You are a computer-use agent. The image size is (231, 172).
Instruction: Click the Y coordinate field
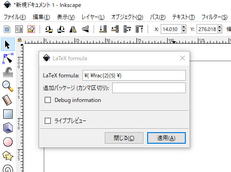tap(207, 29)
